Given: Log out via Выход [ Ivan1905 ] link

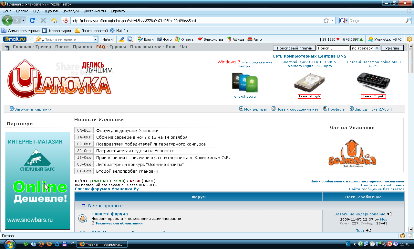Looking at the screenshot, I should coord(373,109).
